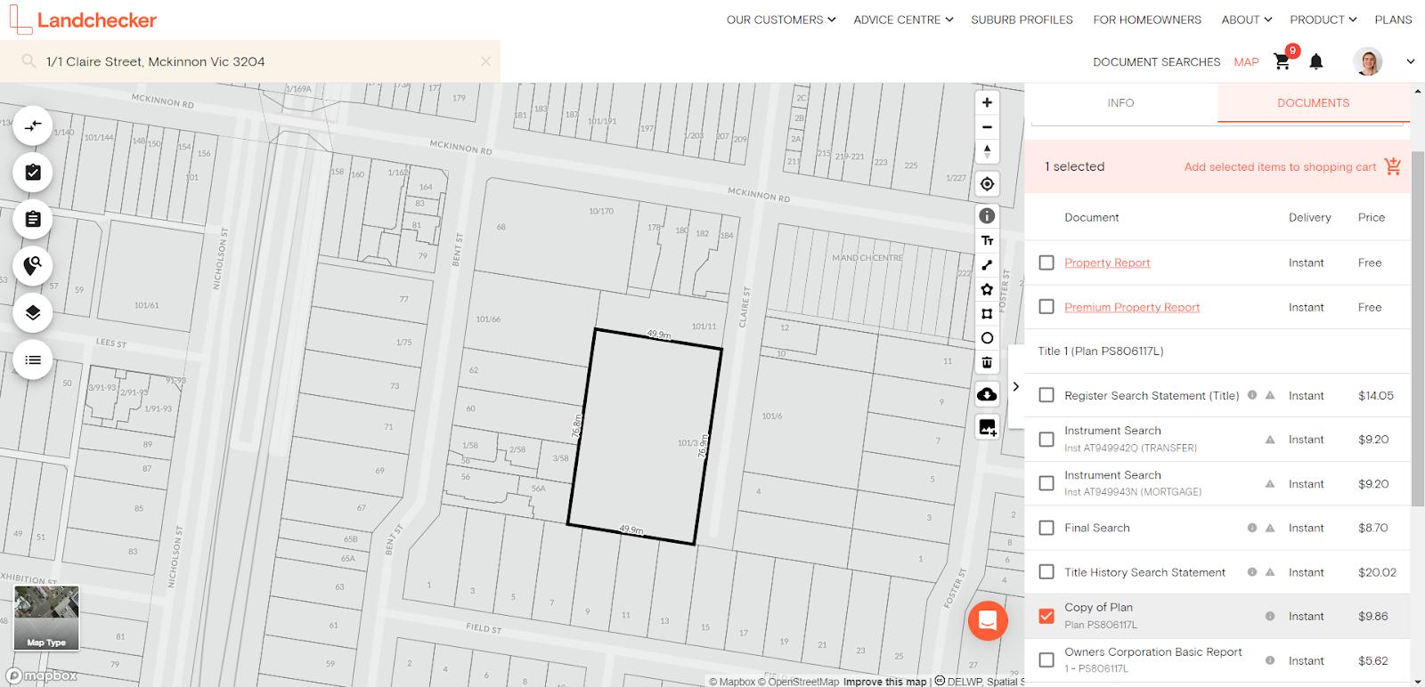Untick the Copy of Plan checkbox
The width and height of the screenshot is (1425, 687).
click(x=1046, y=616)
